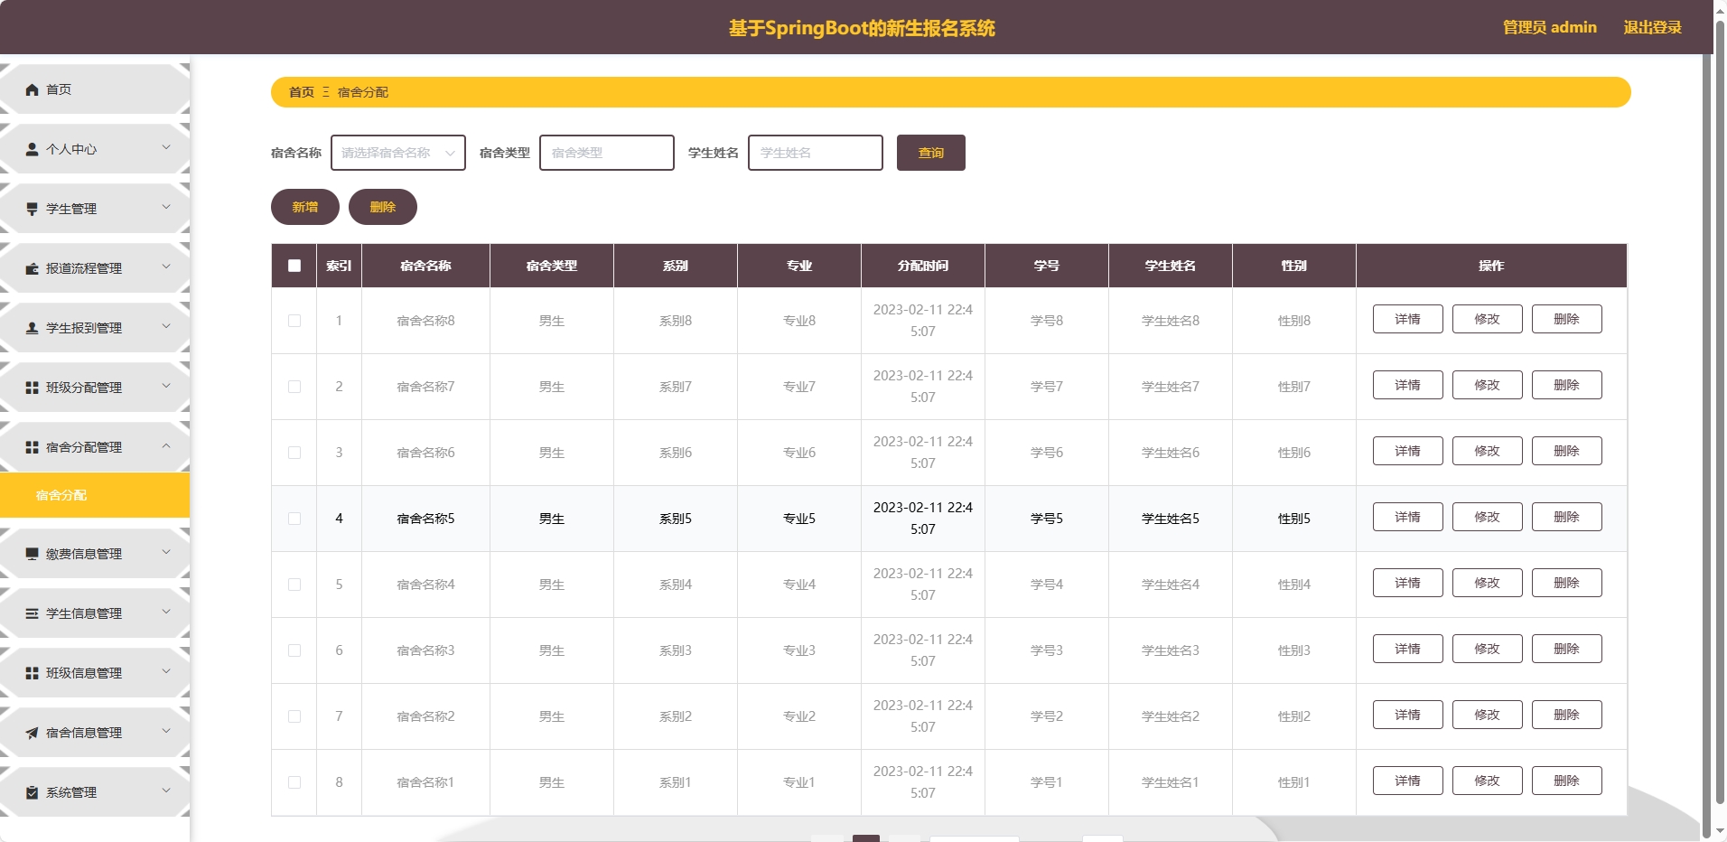Click 修改 for 宿舍名称1
Viewport: 1727px width, 842px height.
click(1487, 781)
